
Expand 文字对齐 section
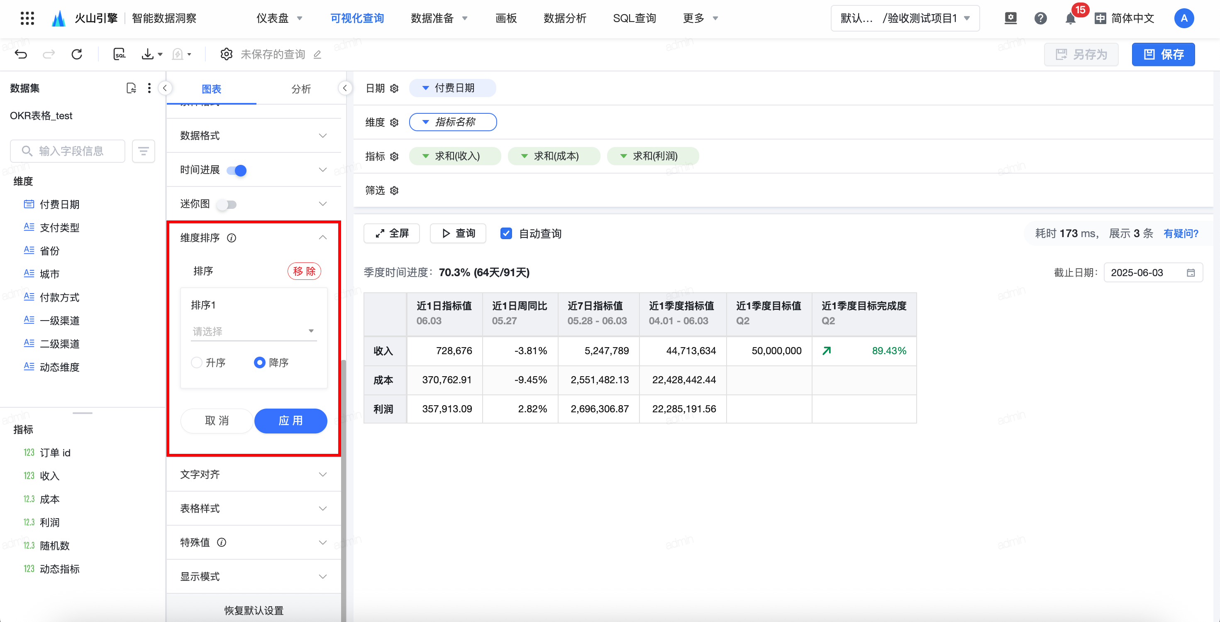(254, 475)
